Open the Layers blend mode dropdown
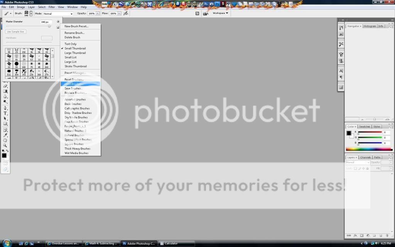The height and width of the screenshot is (247, 395). [358, 162]
